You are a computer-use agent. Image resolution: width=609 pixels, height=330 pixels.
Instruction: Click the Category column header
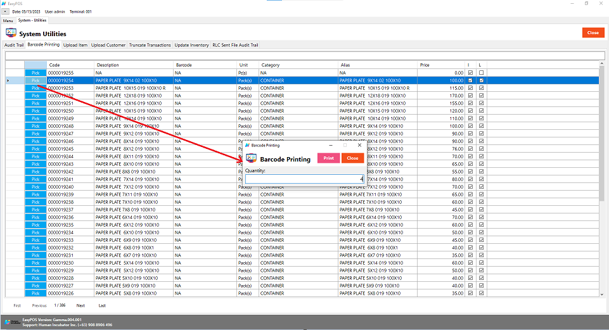(298, 65)
